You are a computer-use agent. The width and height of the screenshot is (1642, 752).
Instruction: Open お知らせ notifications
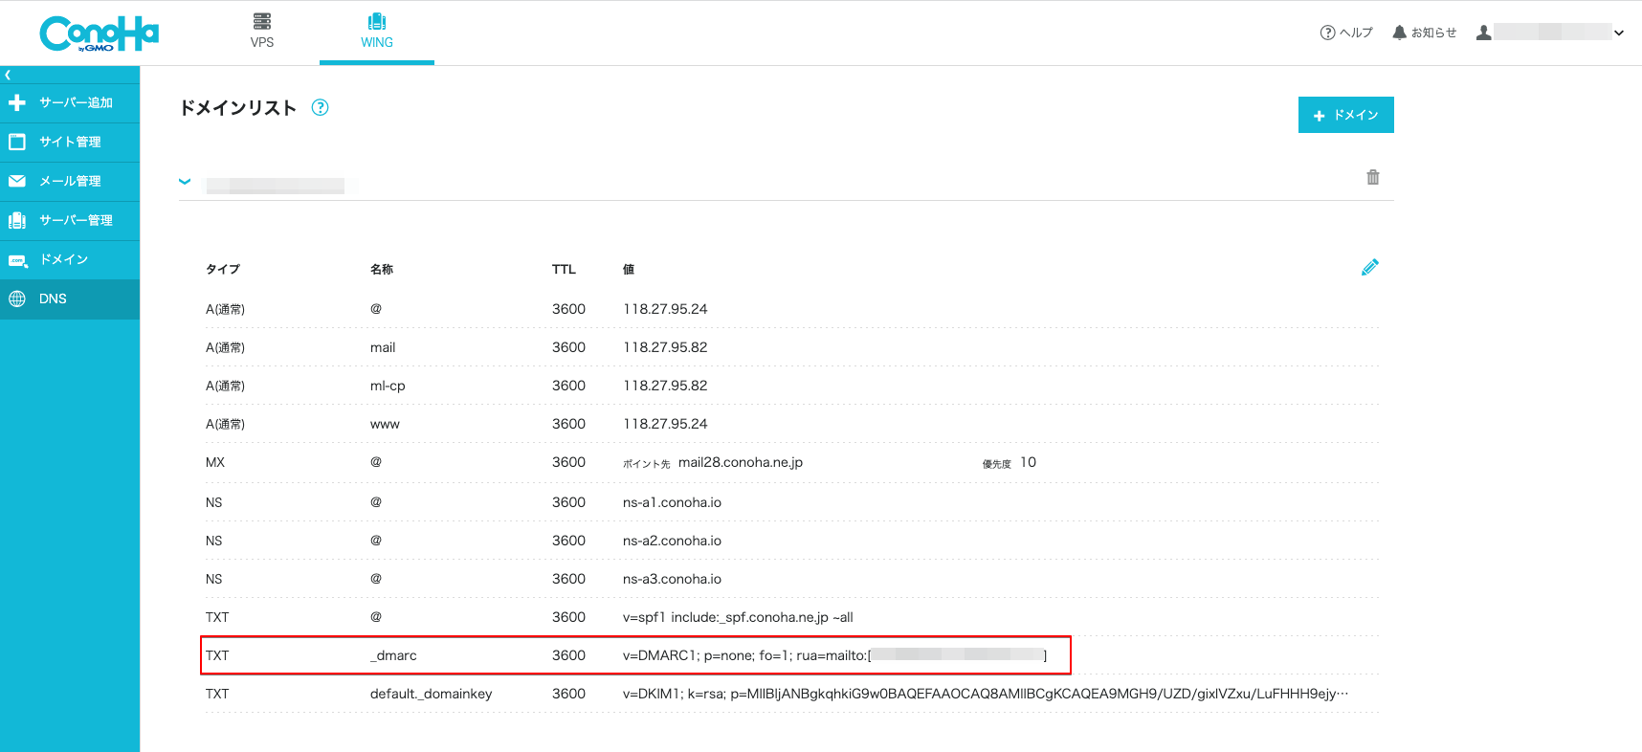click(x=1424, y=33)
